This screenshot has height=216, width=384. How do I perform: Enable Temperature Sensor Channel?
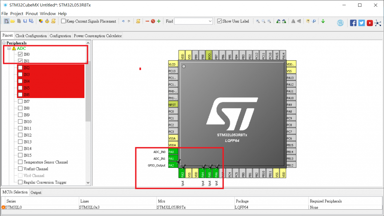[20, 162]
